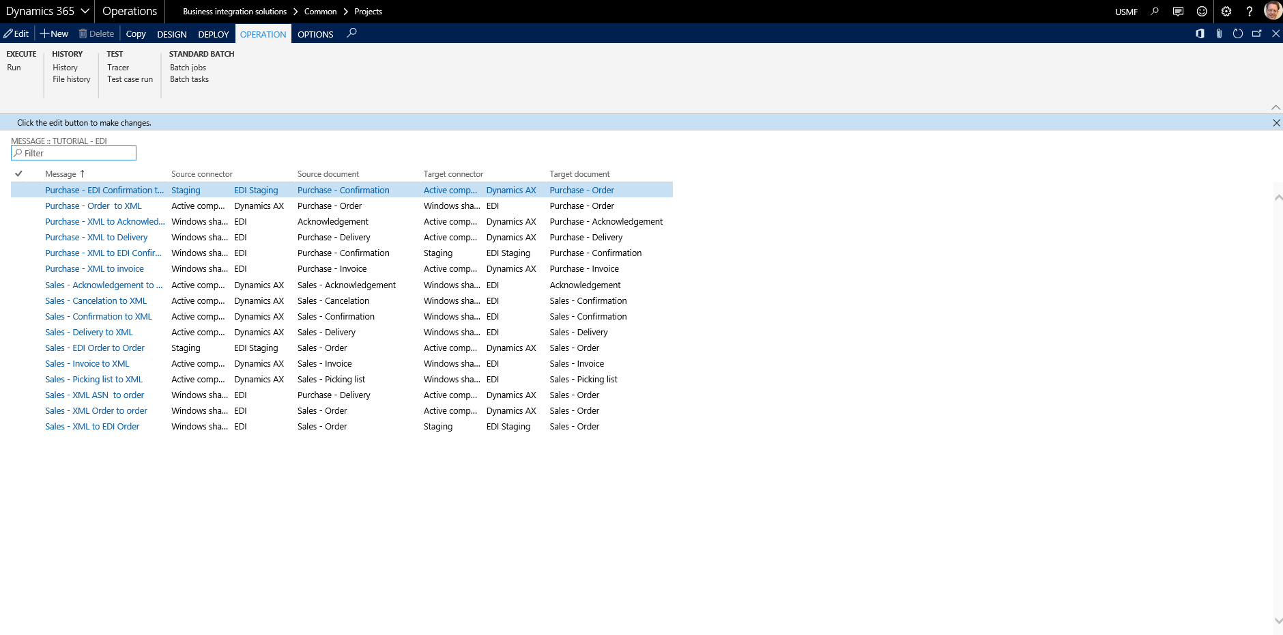
Task: Select the OPERATION tab
Action: coord(263,34)
